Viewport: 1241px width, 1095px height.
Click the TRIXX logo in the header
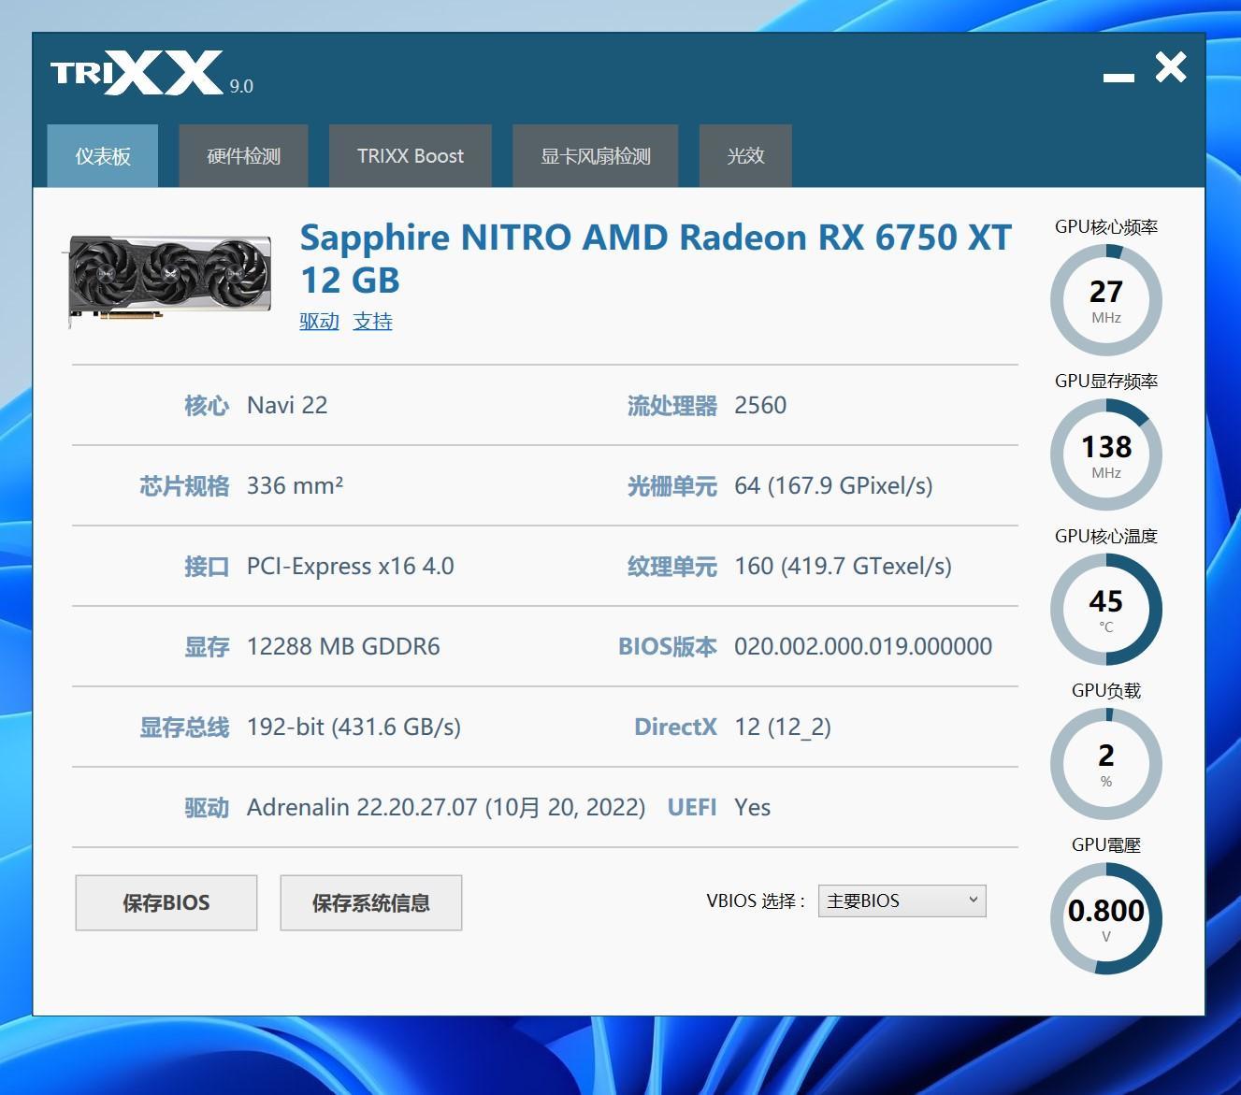[x=137, y=73]
